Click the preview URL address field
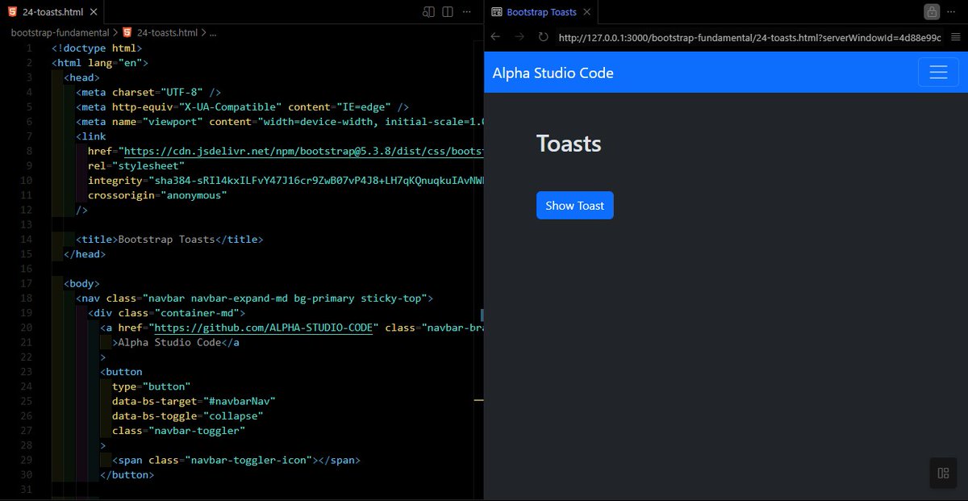This screenshot has height=501, width=968. point(749,37)
